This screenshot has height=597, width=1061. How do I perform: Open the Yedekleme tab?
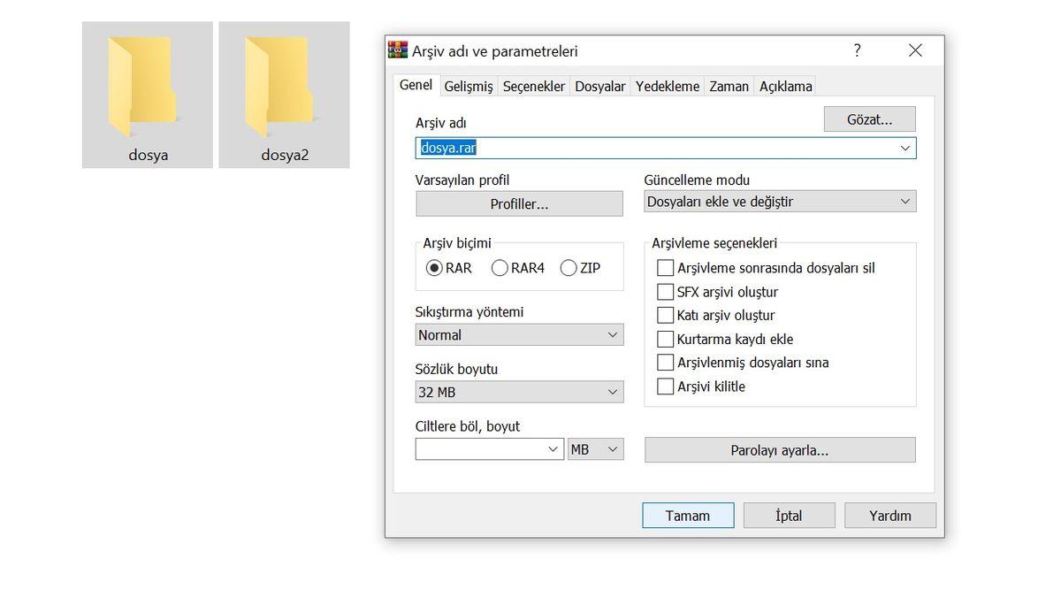[668, 86]
